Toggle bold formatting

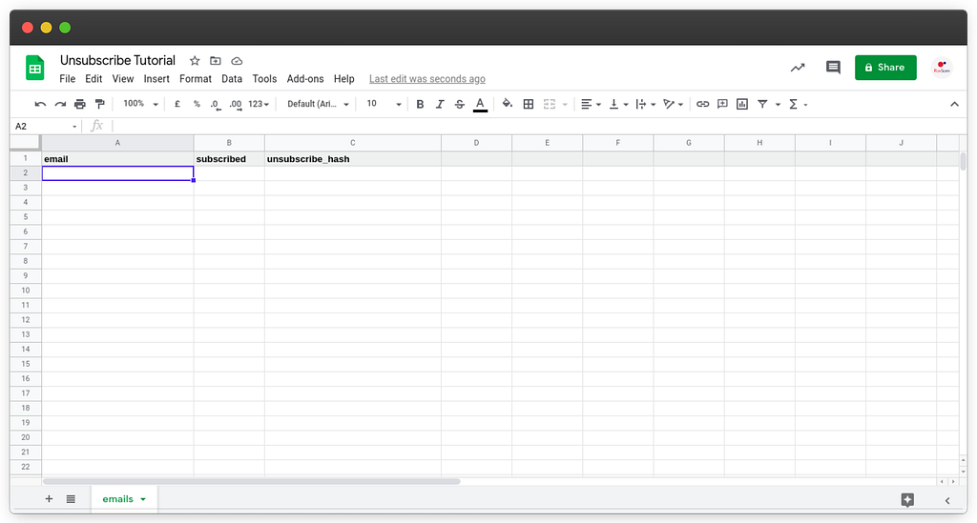[420, 104]
